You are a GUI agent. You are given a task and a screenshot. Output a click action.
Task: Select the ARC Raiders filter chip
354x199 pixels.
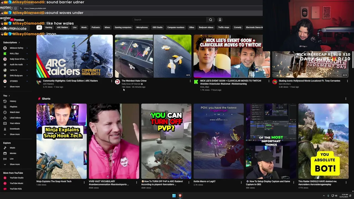pyautogui.click(x=63, y=27)
